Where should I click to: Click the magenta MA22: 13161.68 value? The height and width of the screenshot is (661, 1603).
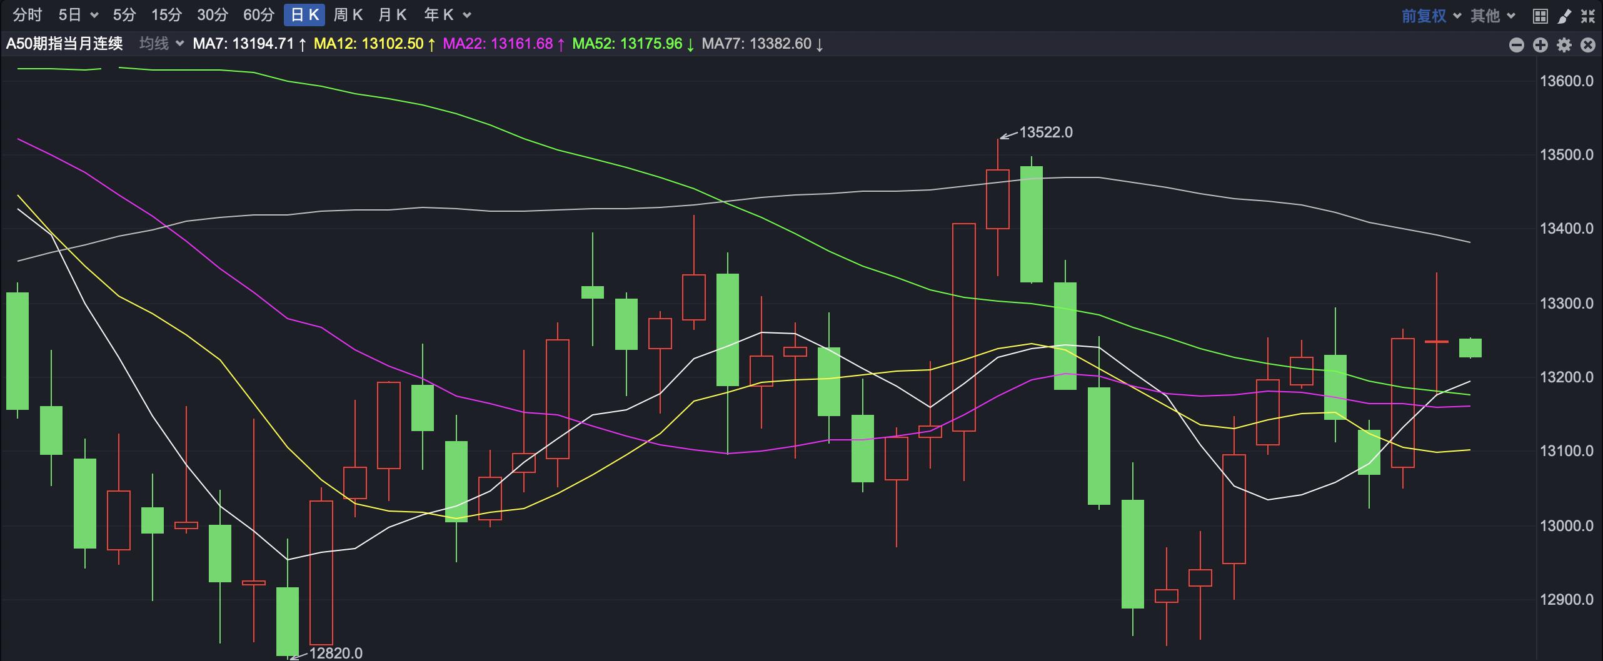coord(505,44)
